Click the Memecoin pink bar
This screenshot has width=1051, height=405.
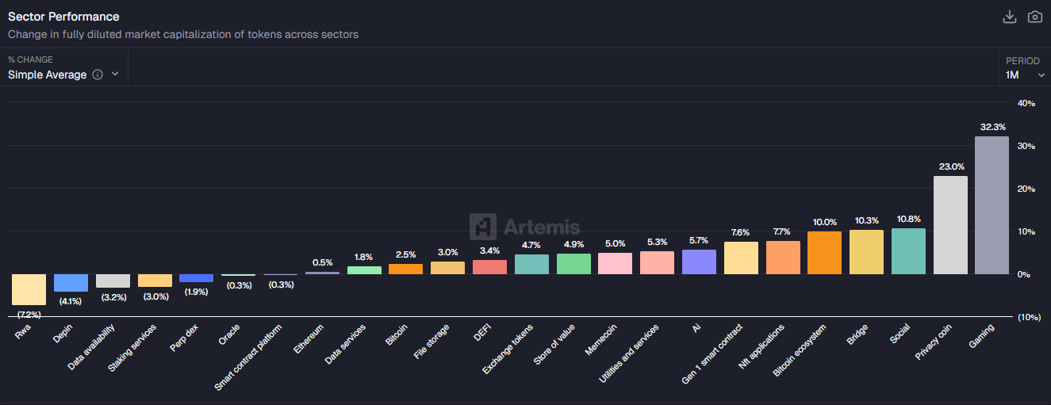point(615,264)
